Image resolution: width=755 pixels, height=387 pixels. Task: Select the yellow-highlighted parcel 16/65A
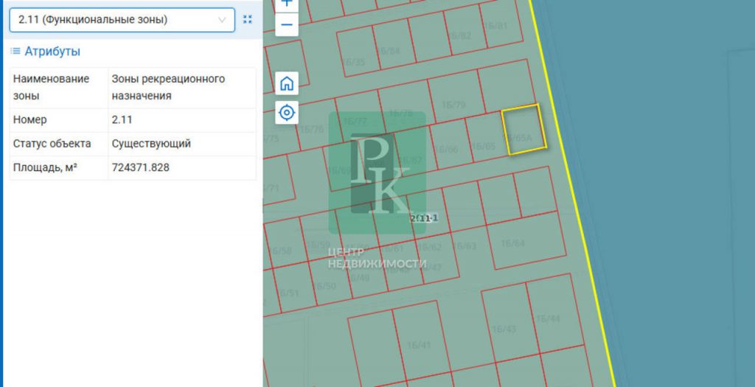(524, 129)
